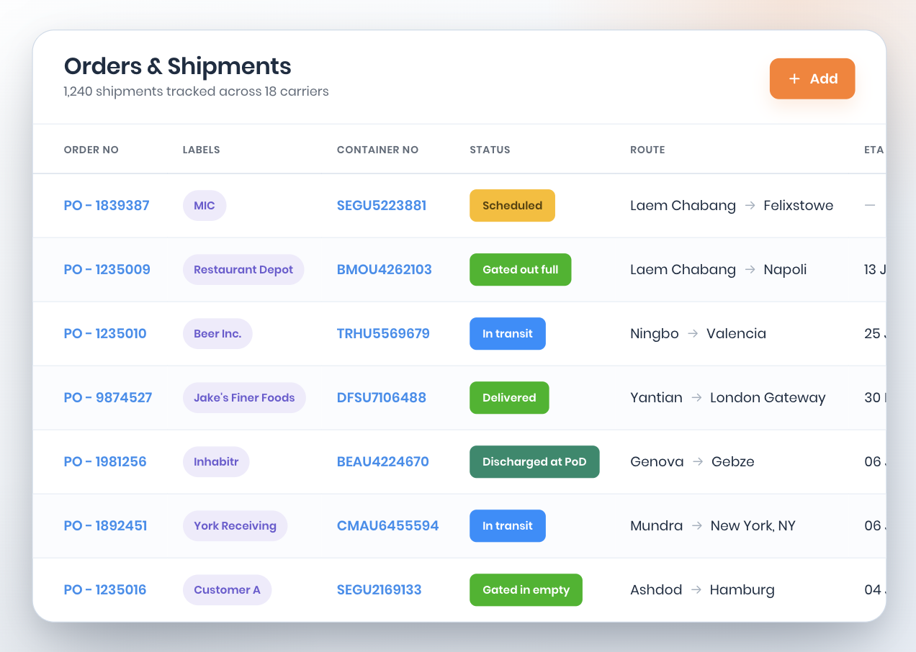The width and height of the screenshot is (916, 652).
Task: Click the Mundra route origin
Action: [657, 526]
